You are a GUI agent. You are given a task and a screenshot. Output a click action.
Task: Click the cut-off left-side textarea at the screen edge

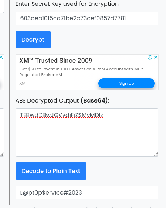tap(2, 133)
